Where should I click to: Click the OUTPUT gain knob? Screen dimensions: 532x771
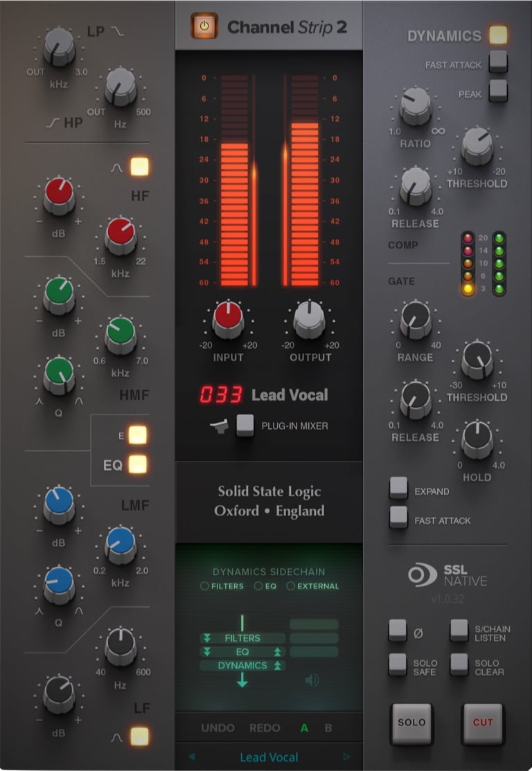tap(309, 320)
